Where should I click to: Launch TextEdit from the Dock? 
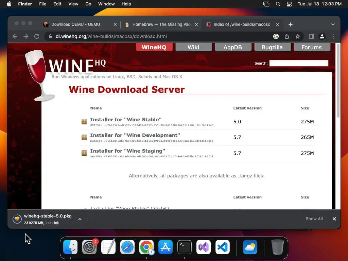coord(108,247)
